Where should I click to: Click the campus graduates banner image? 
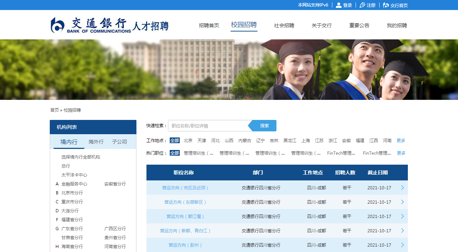229,69
